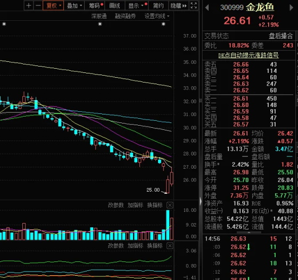Click 改参数 on volume panel

pyautogui.click(x=116, y=205)
